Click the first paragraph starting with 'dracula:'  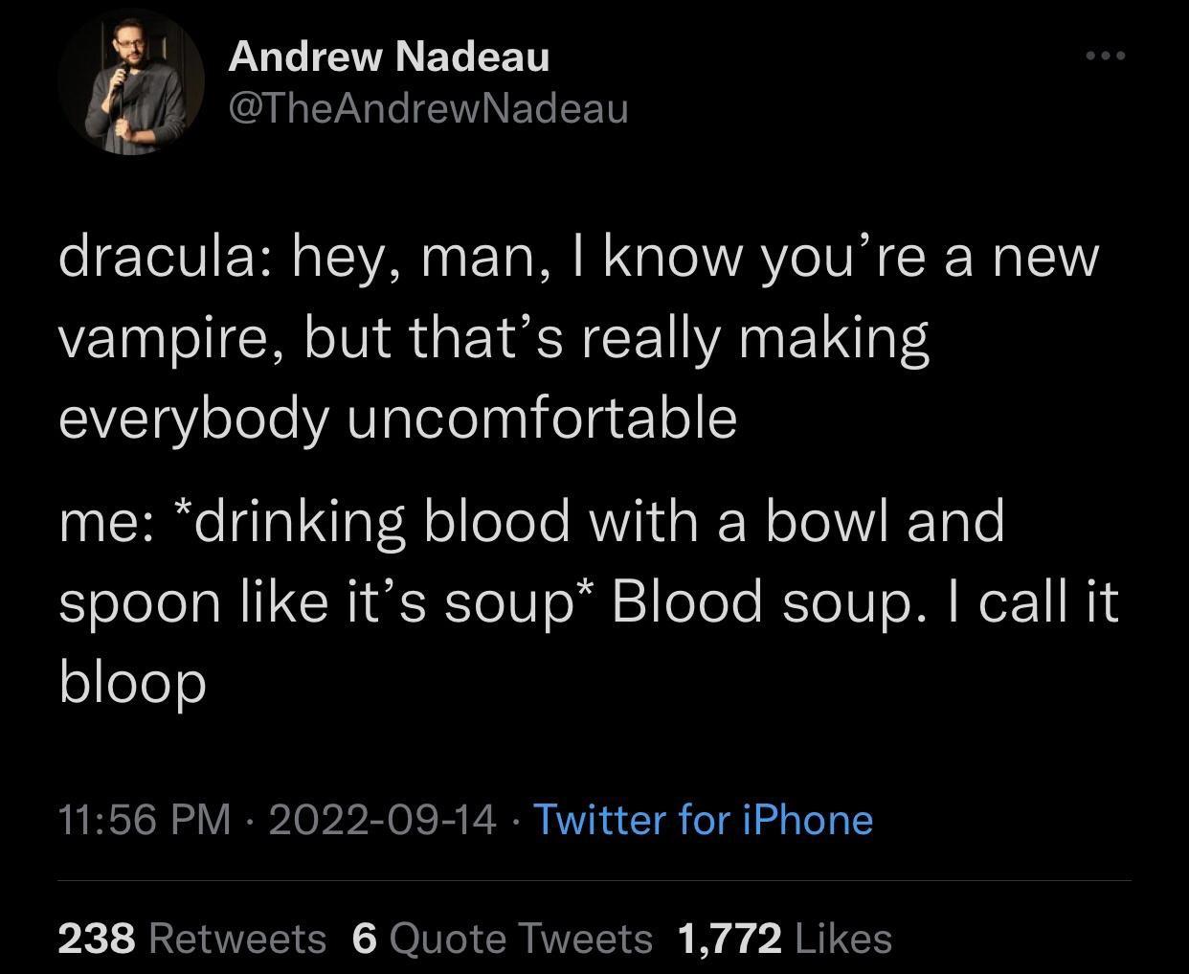coord(574,335)
